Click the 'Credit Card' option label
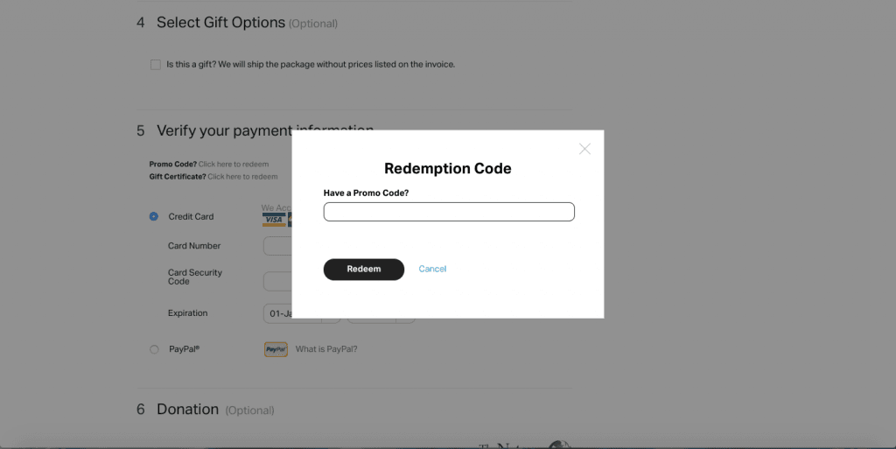Viewport: 896px width, 449px height. [x=191, y=216]
